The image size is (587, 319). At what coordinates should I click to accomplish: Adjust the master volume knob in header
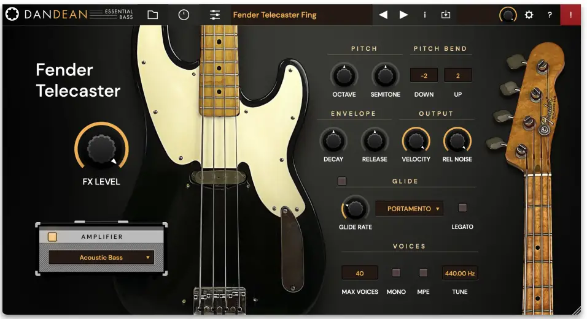pos(508,15)
